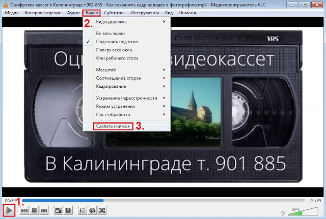Image resolution: width=326 pixels, height=219 pixels.
Task: Toggle checked Подогнать под окно option
Action: tap(127, 42)
